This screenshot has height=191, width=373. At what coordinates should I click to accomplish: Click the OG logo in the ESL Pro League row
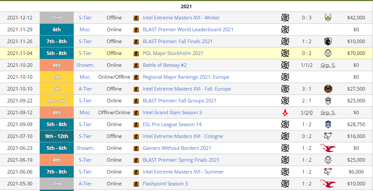pos(328,124)
